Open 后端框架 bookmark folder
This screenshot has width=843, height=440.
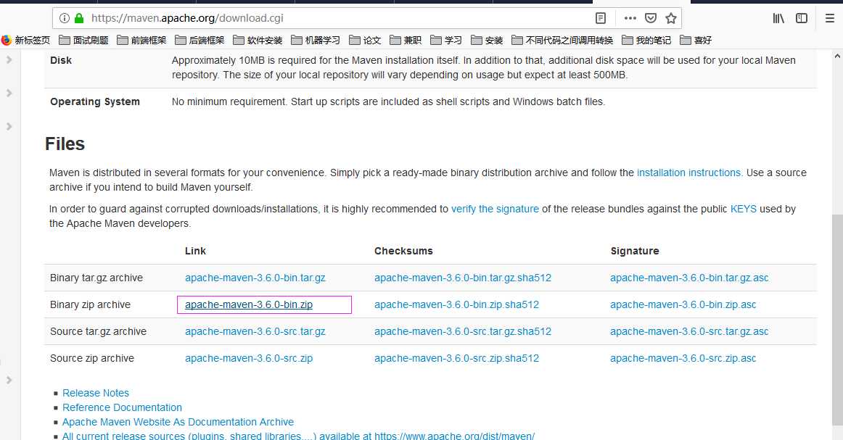pyautogui.click(x=200, y=41)
